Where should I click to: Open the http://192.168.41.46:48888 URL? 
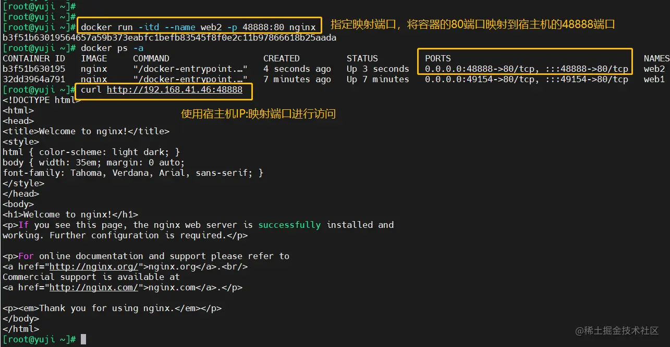[x=175, y=89]
